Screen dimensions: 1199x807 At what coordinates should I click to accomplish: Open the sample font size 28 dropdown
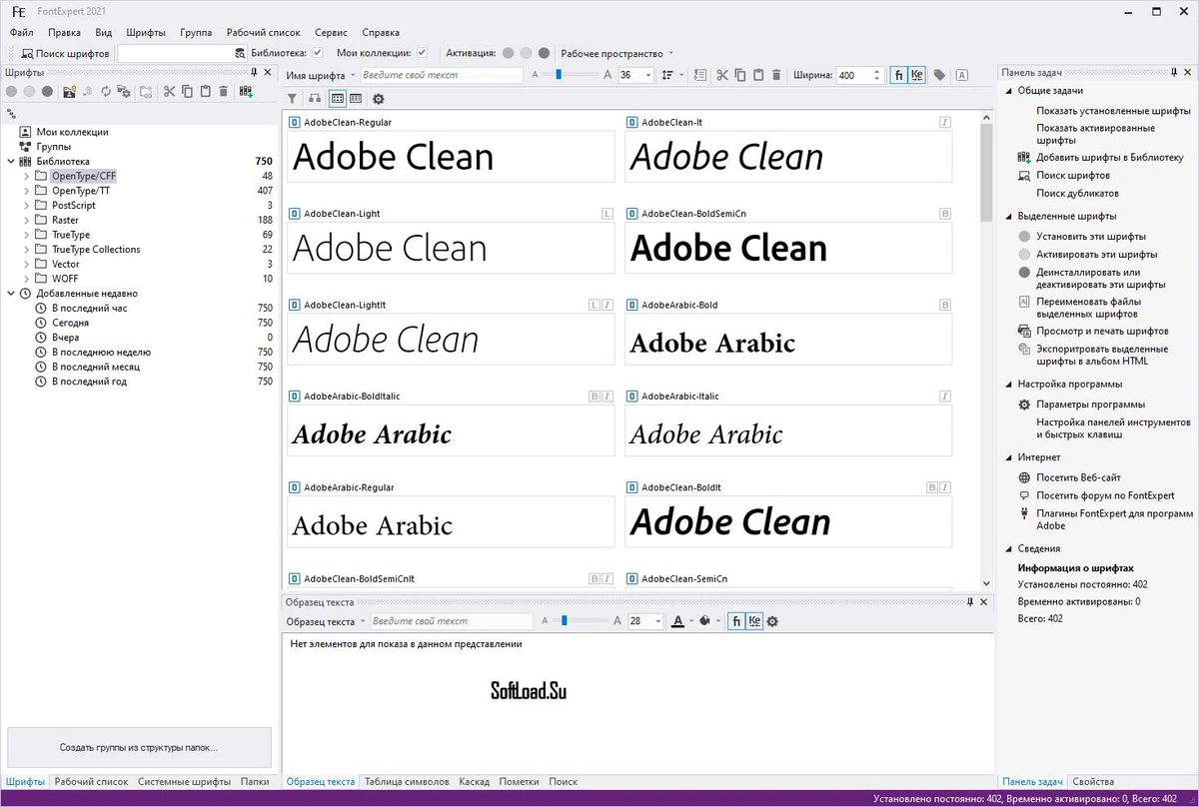pyautogui.click(x=657, y=621)
